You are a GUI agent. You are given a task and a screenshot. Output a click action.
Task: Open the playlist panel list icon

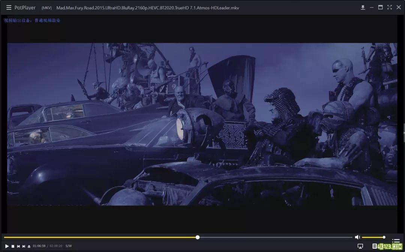(x=396, y=241)
